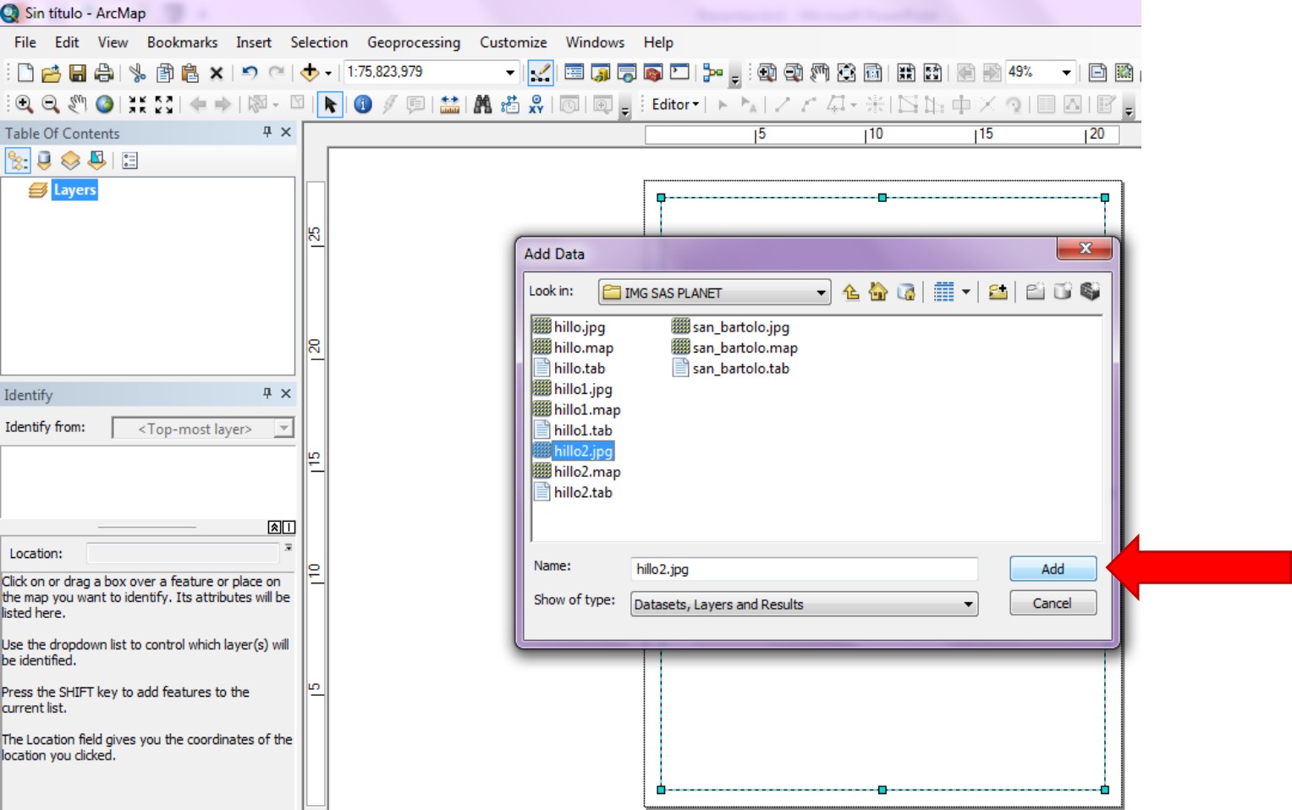Open the Help menu

[658, 42]
